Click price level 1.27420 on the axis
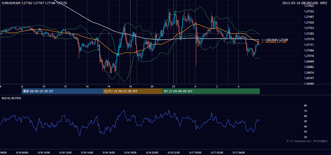Screen dimensions: 331x155 [309, 22]
